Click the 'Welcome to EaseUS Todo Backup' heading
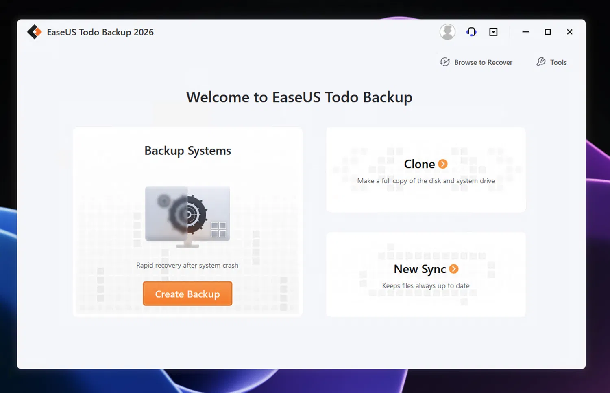The width and height of the screenshot is (610, 393). [x=299, y=97]
